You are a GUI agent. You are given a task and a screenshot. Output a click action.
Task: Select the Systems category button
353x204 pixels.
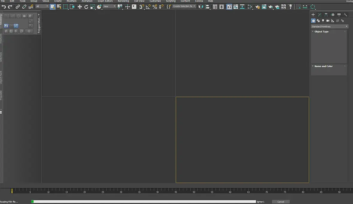click(x=343, y=21)
